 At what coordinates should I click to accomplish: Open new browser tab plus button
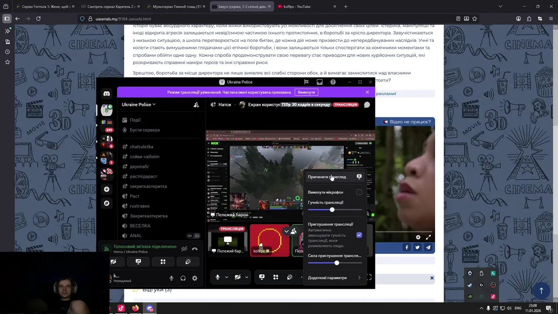pos(346,7)
